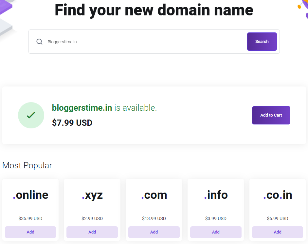Add the .online domain for $35.99

click(x=30, y=232)
